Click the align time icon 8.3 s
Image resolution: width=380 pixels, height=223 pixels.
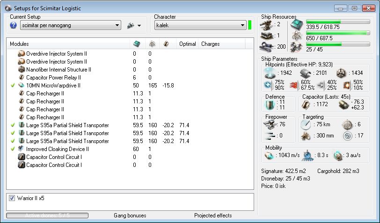(x=307, y=155)
